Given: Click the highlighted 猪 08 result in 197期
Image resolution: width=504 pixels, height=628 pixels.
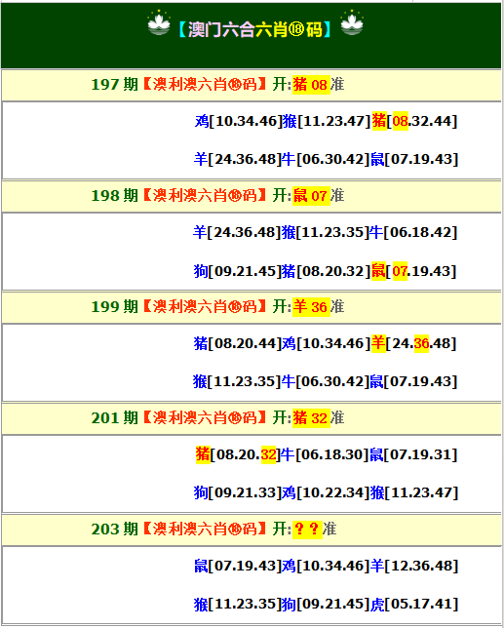Looking at the screenshot, I should click(311, 85).
